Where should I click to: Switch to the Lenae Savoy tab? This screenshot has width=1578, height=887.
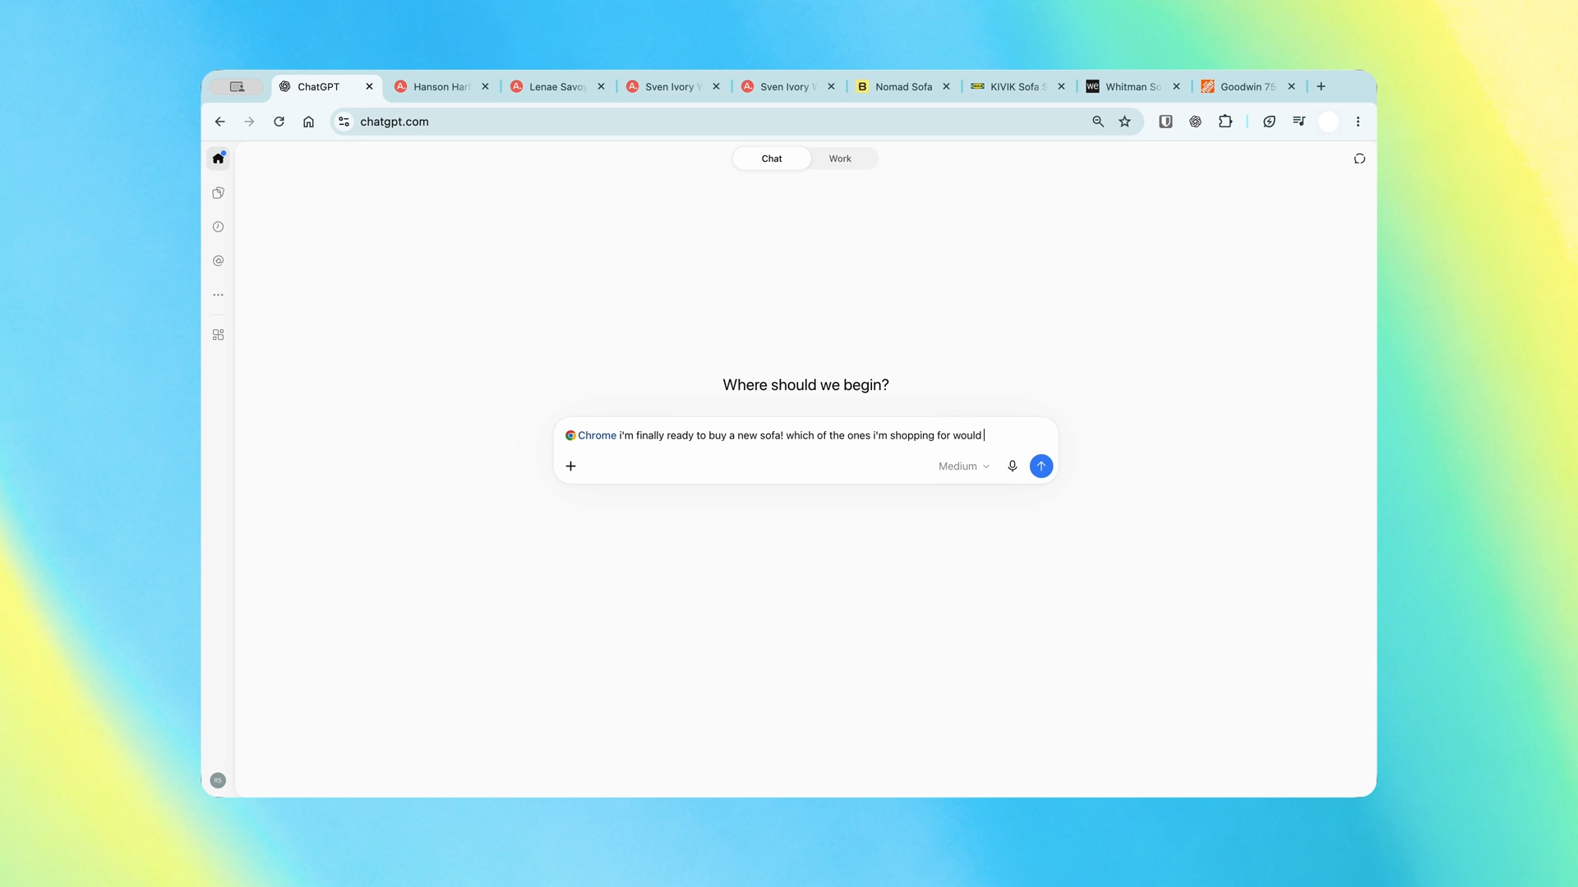[x=557, y=86]
